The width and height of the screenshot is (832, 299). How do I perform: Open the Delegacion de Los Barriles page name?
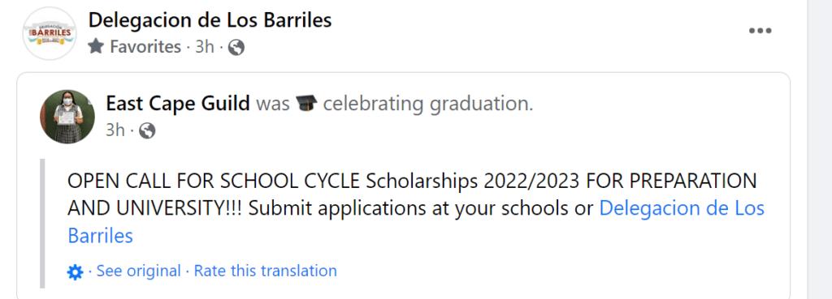pos(210,20)
